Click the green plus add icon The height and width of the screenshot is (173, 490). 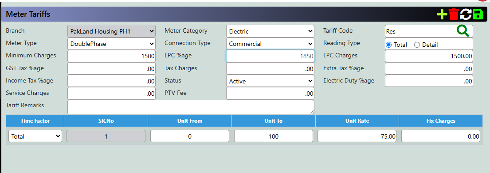[442, 14]
